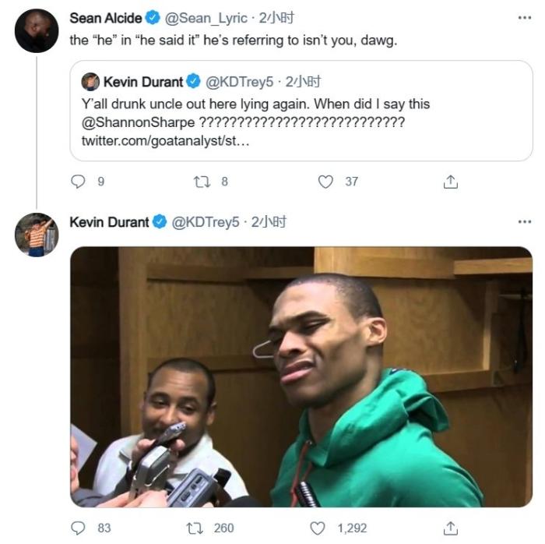Open more options for Kevin Durant's tweet

pyautogui.click(x=524, y=222)
